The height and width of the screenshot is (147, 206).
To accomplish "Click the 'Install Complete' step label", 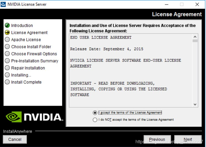I will coord(26,82).
